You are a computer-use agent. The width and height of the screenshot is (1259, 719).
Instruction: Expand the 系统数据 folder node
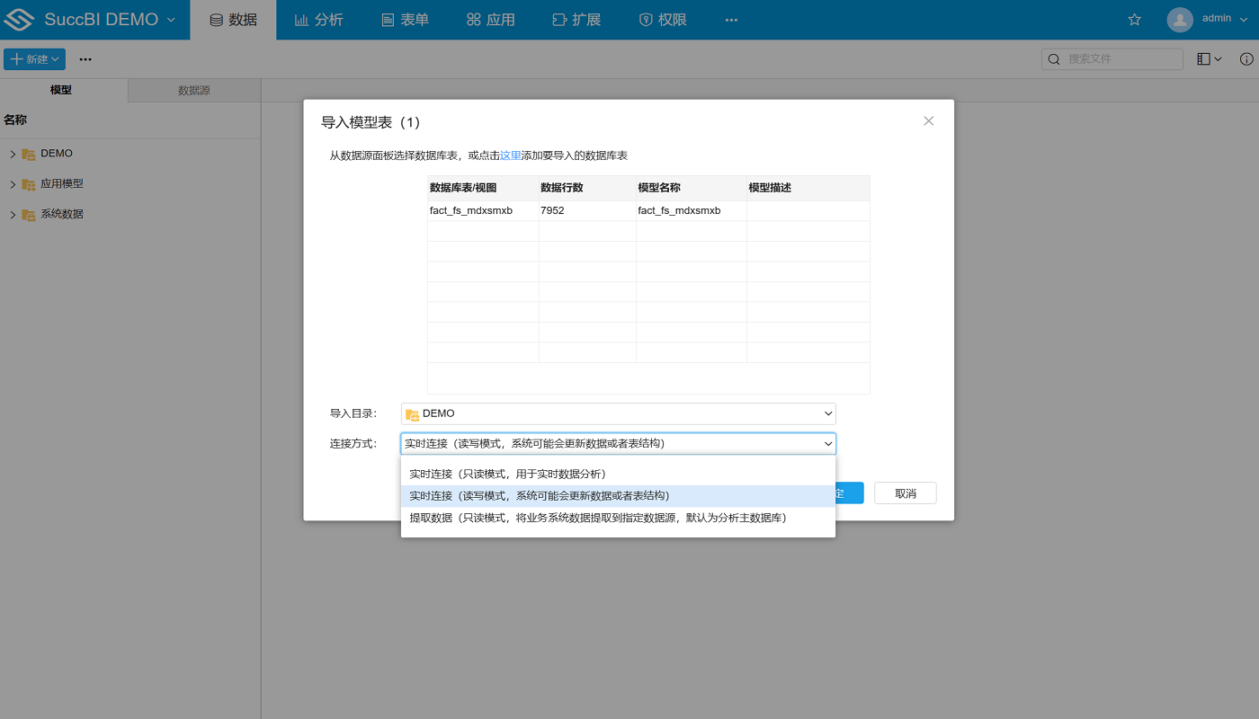tap(13, 215)
